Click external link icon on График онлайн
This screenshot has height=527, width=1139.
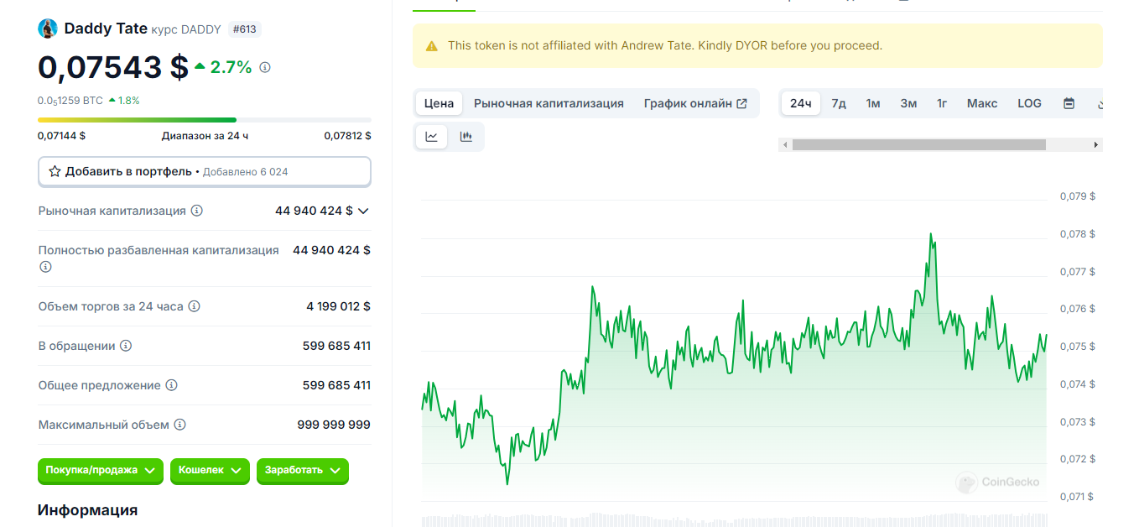pos(741,103)
